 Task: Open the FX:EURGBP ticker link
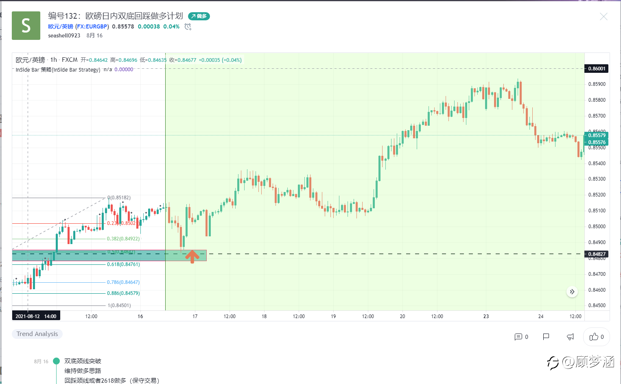click(x=92, y=26)
